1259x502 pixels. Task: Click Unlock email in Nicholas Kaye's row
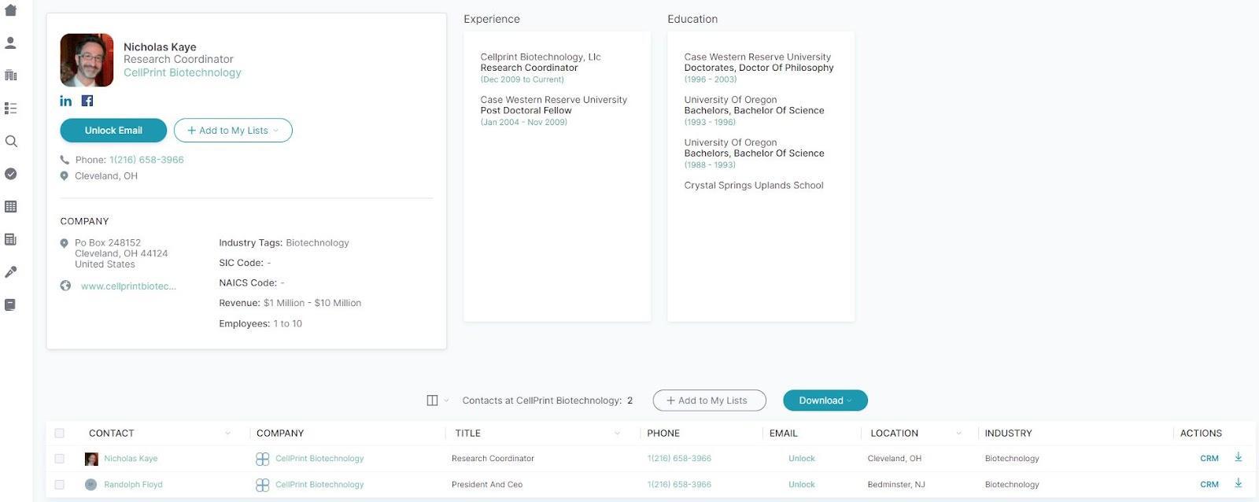click(802, 459)
